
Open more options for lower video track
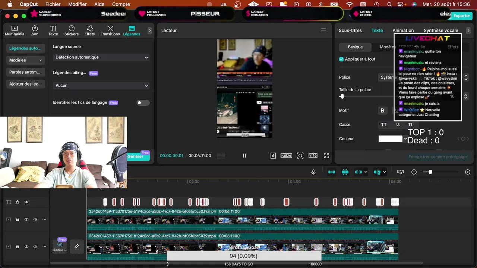44,246
